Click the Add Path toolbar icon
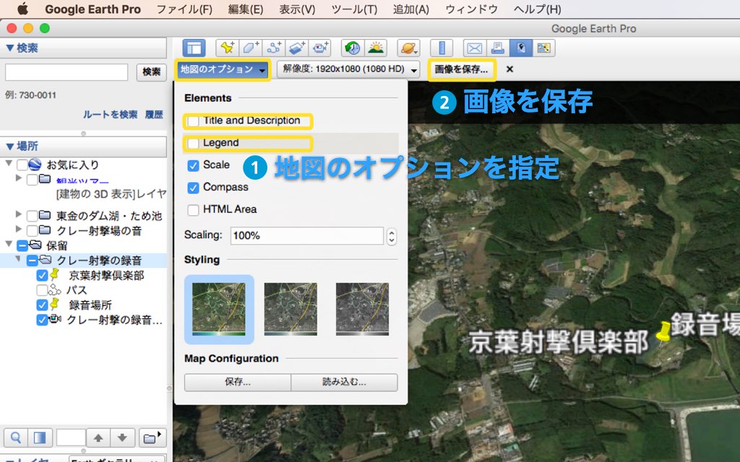Image resolution: width=740 pixels, height=462 pixels. click(x=274, y=48)
